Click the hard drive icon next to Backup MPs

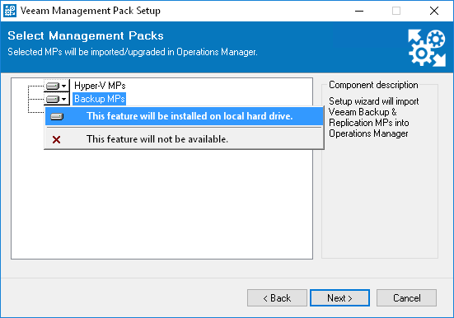[x=53, y=100]
